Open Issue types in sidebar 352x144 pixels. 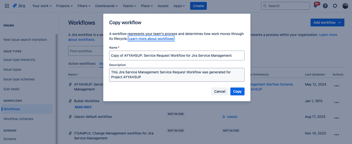click(x=12, y=70)
